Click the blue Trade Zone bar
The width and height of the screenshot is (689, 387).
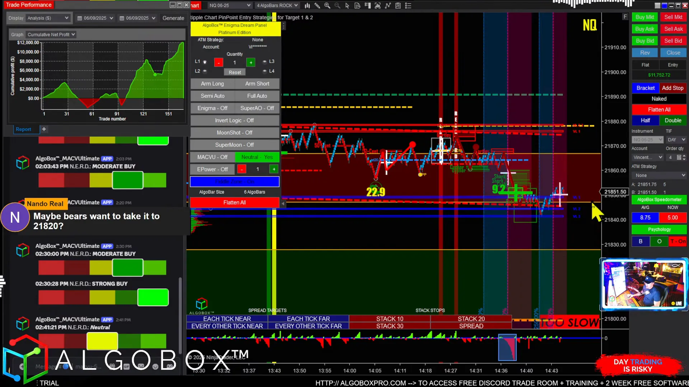point(235,181)
